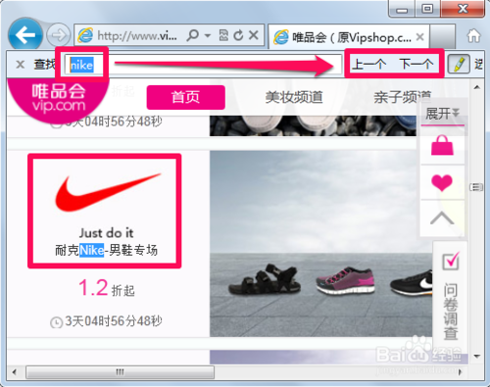Click the countdown below 1.2 折起
This screenshot has width=490, height=387.
tap(106, 321)
